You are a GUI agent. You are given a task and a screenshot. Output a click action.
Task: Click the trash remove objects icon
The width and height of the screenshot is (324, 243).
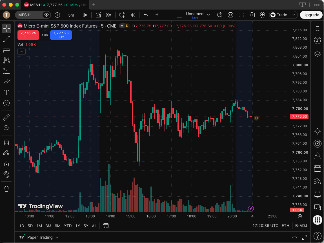6,189
